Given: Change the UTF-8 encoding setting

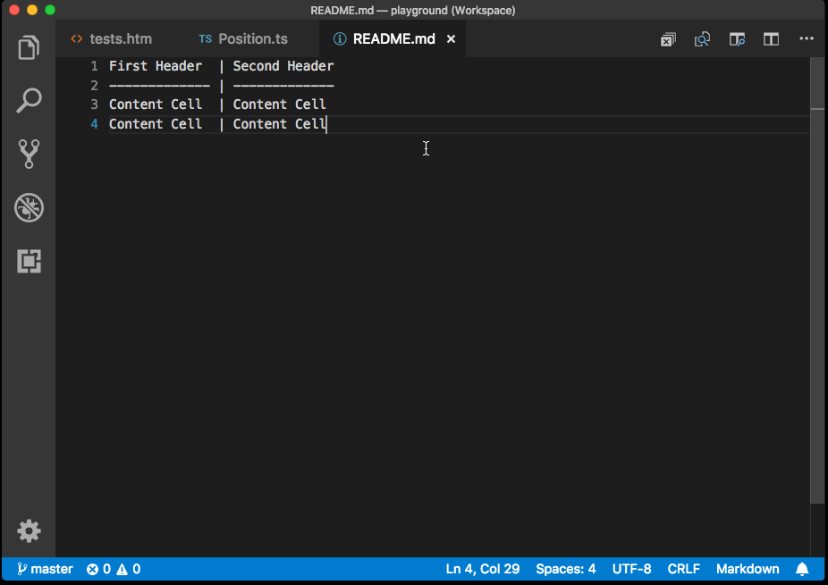Looking at the screenshot, I should tap(631, 569).
